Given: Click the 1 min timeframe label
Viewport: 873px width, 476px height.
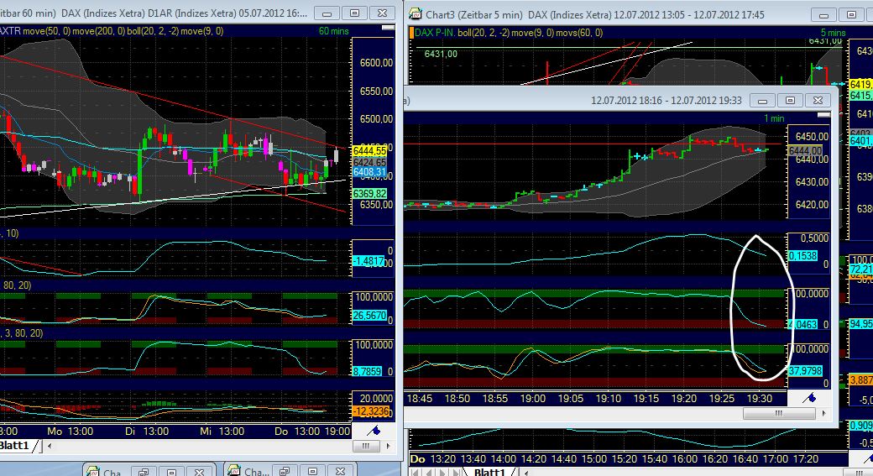Looking at the screenshot, I should tap(774, 118).
